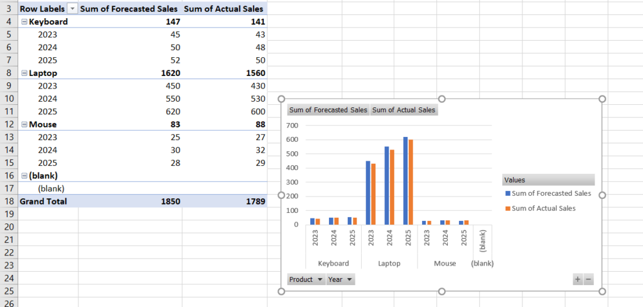Image resolution: width=643 pixels, height=307 pixels.
Task: Select the Sum of Actual Sales column header cell
Action: coord(225,9)
